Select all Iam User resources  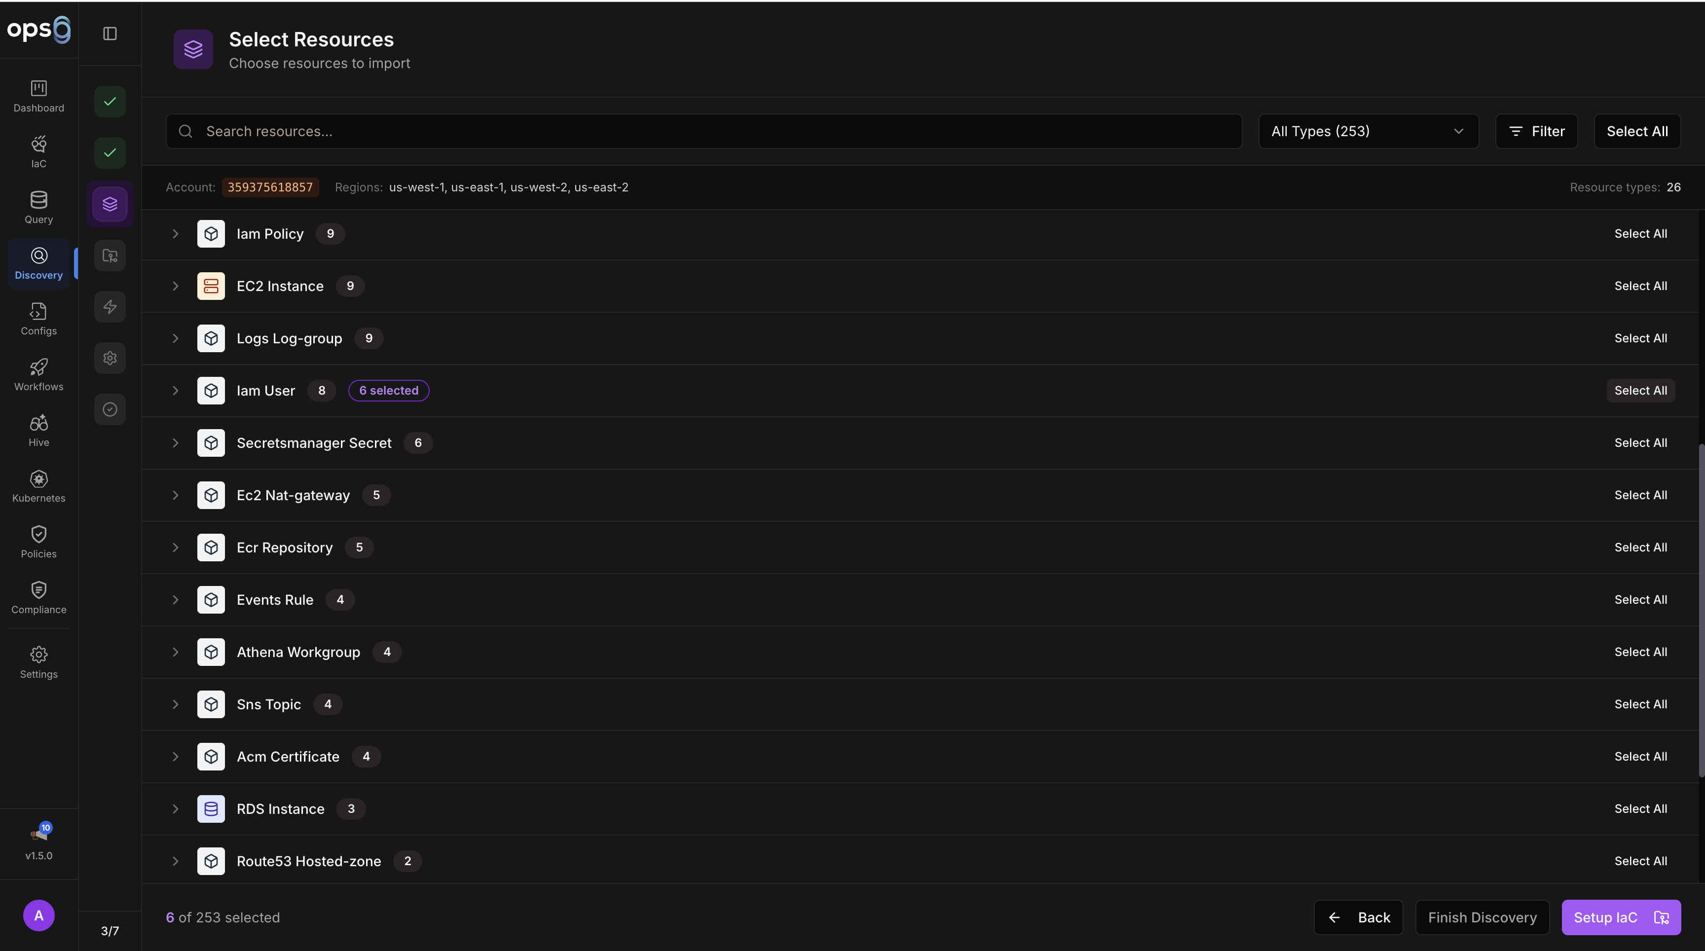(1640, 391)
